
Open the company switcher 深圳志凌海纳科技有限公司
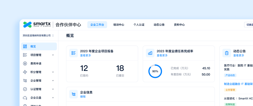pos(38,35)
